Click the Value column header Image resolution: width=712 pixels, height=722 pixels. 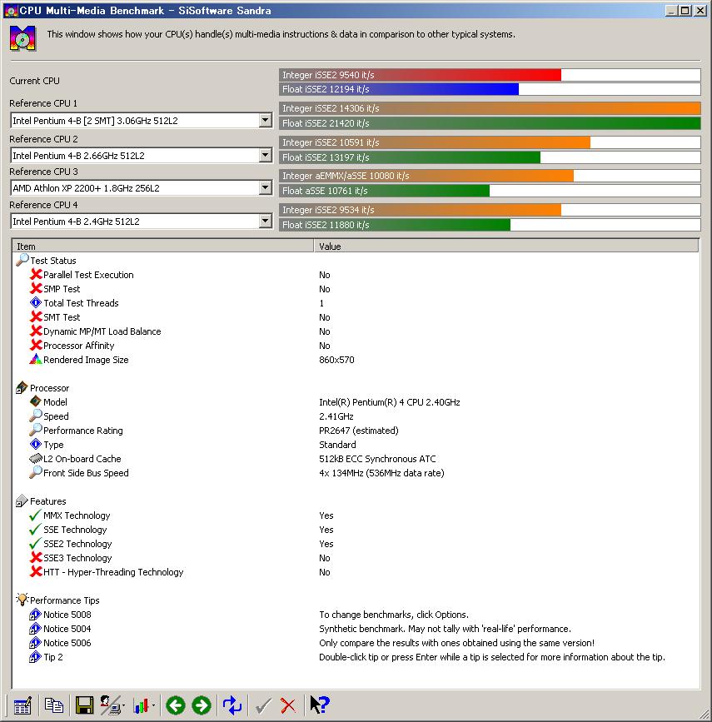[x=506, y=246]
